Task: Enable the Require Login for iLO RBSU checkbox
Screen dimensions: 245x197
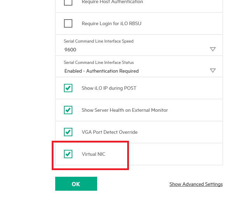Action: (68, 23)
